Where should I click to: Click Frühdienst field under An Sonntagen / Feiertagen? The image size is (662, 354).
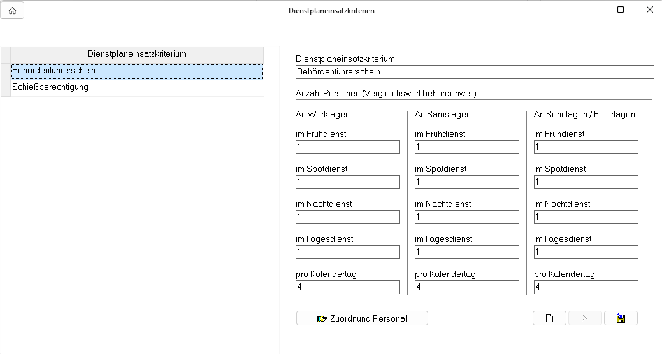586,147
